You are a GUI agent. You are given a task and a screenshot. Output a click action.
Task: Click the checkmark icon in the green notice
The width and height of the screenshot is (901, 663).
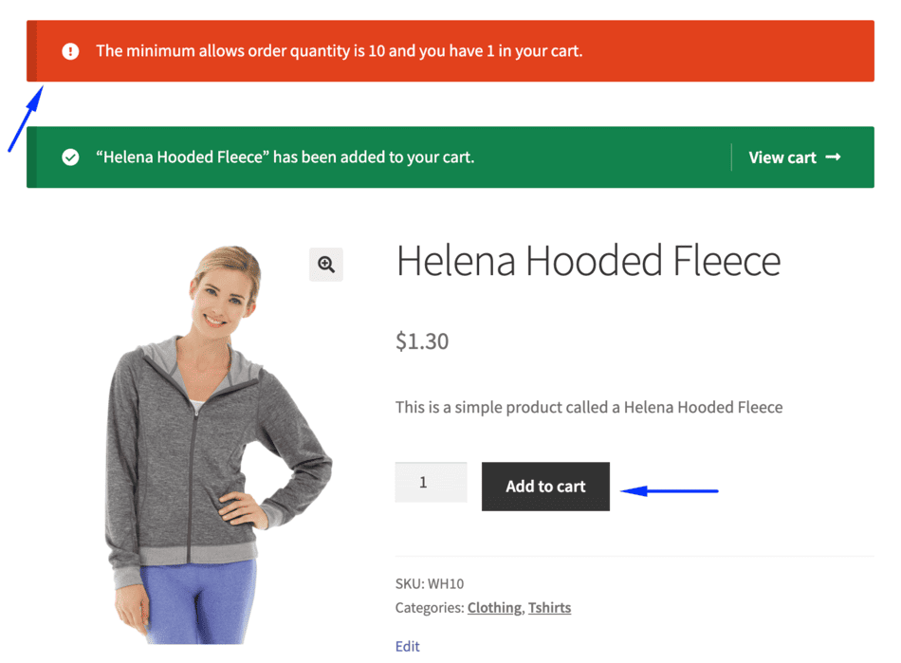tap(70, 157)
